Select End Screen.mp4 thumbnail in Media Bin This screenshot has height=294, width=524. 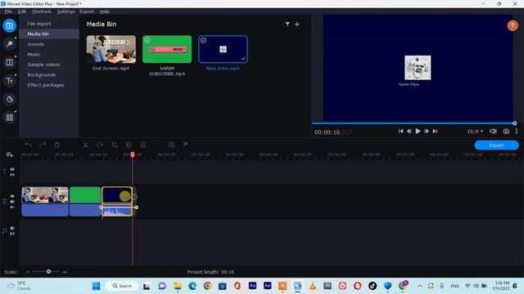click(x=111, y=49)
